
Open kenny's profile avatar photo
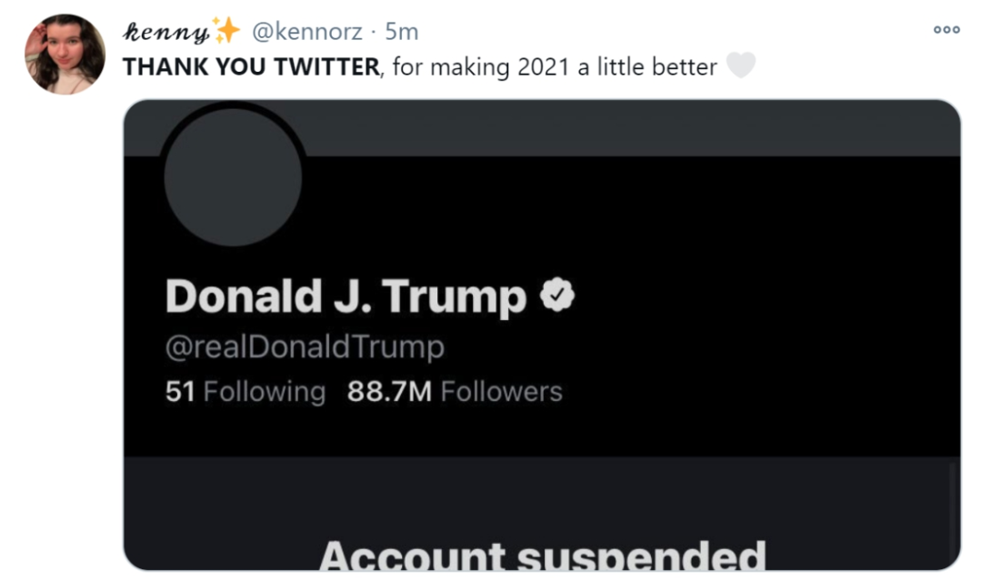pyautogui.click(x=65, y=54)
